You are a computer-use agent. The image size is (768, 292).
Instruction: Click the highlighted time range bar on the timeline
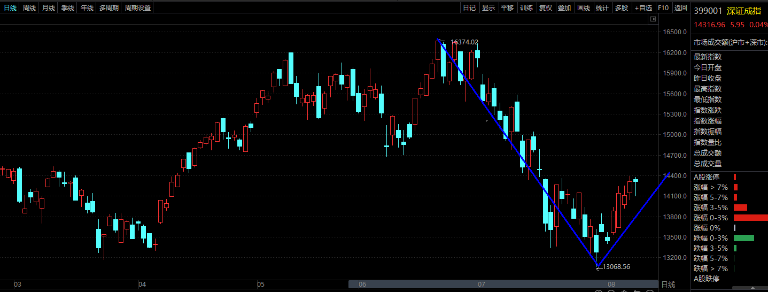tap(503, 285)
